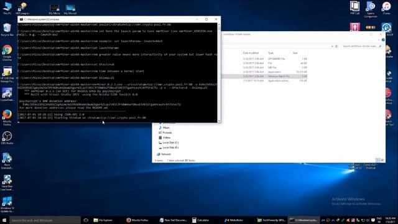Launch the CrystalDiskInfo desktop shortcut
The width and height of the screenshot is (398, 224).
pos(7,95)
